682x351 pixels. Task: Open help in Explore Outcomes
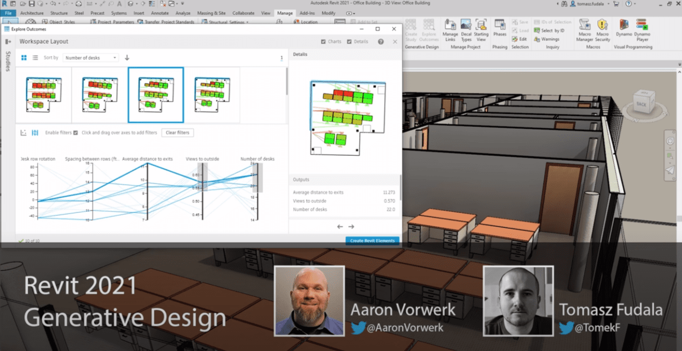click(x=381, y=42)
